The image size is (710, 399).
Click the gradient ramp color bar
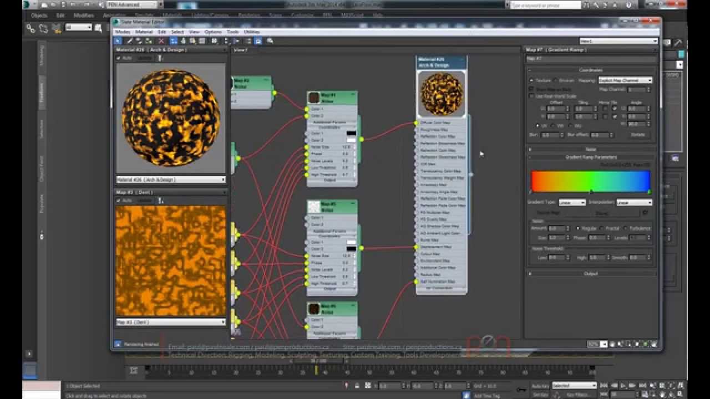click(590, 181)
